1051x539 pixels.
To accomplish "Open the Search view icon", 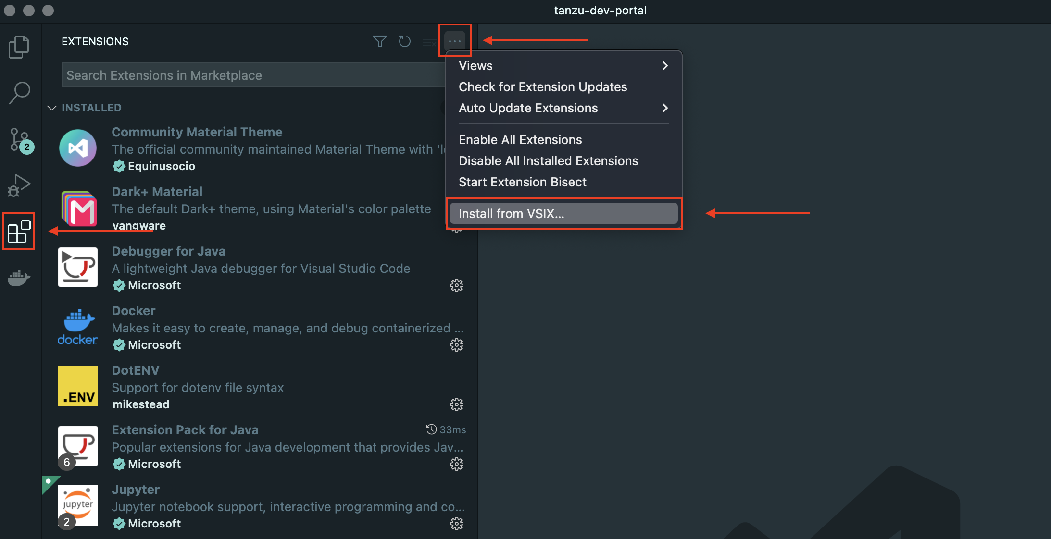I will tap(19, 92).
